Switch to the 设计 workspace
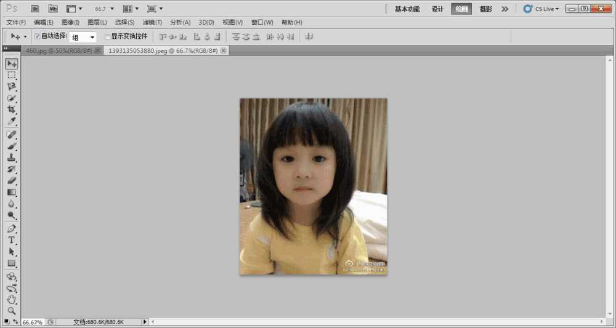The height and width of the screenshot is (328, 616). coord(437,9)
